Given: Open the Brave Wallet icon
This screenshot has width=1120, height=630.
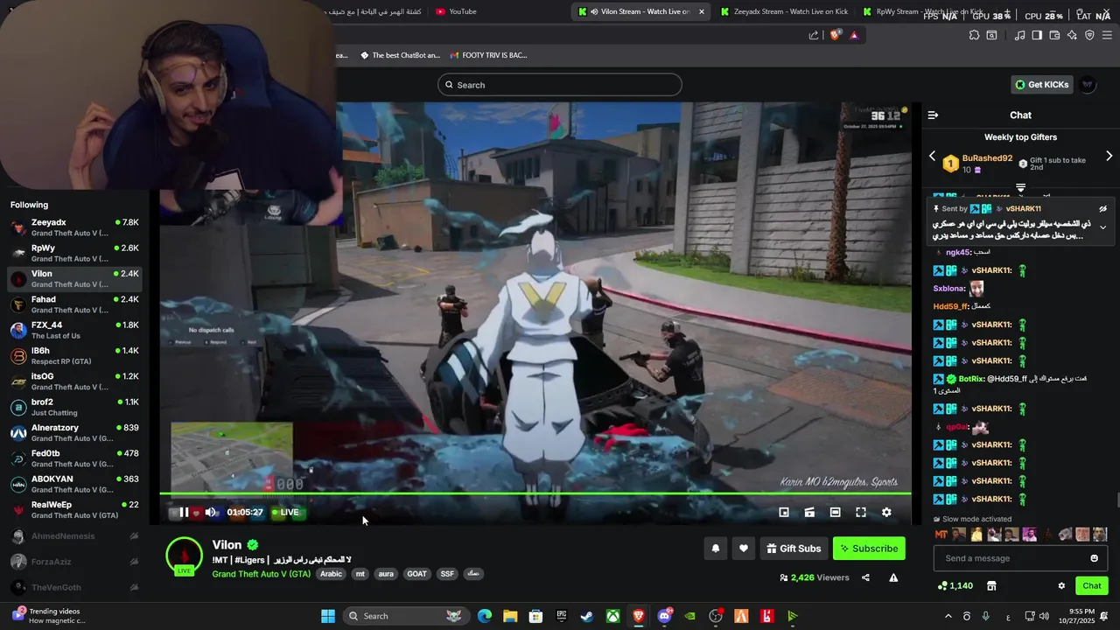Looking at the screenshot, I should (x=1054, y=35).
